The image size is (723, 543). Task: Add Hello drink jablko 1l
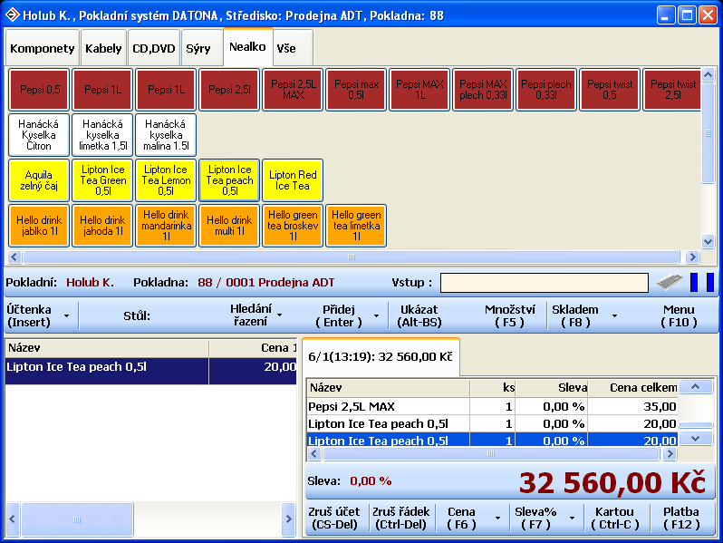(x=39, y=226)
